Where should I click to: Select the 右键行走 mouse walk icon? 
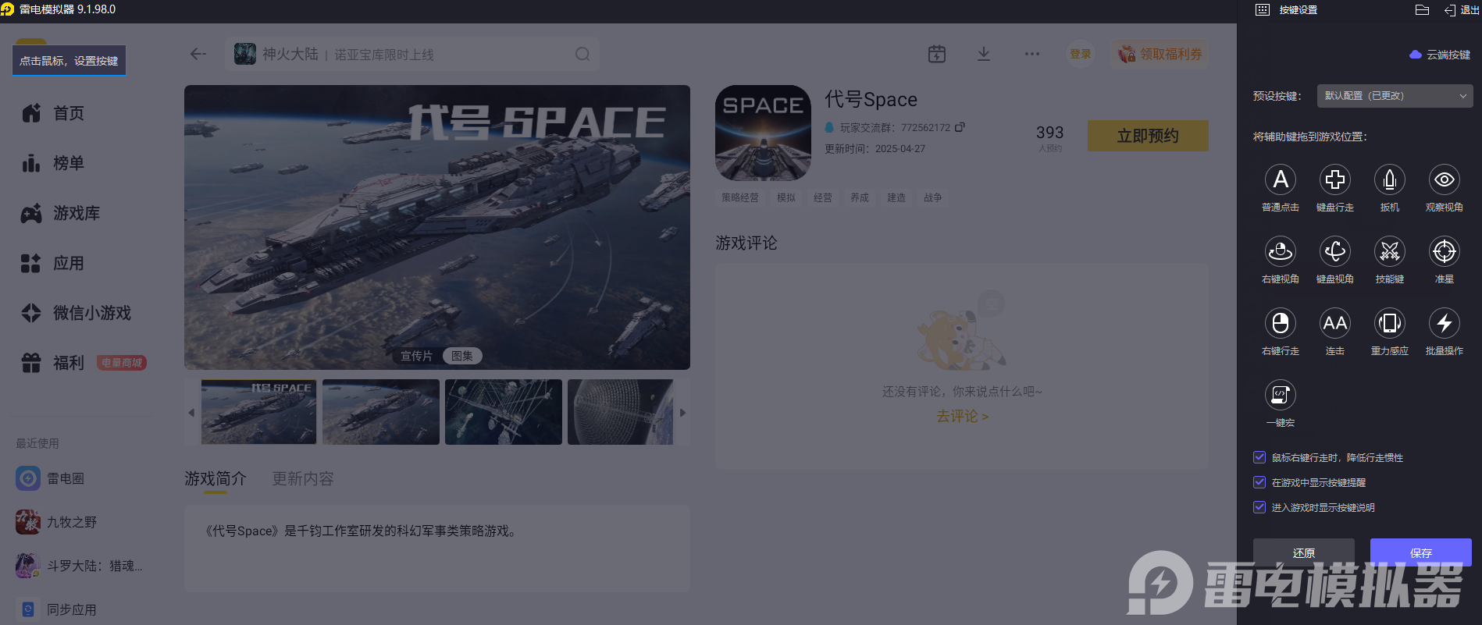tap(1281, 324)
